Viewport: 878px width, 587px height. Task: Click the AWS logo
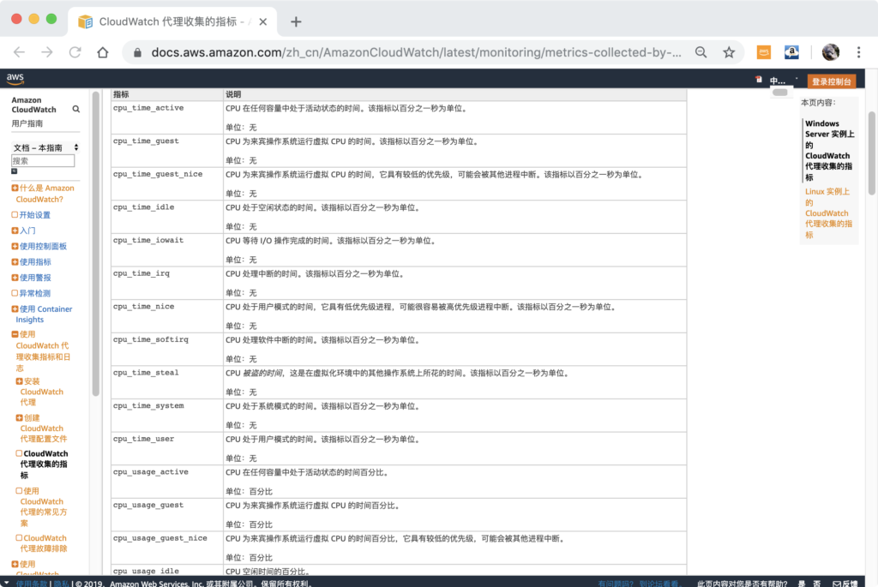tap(15, 78)
